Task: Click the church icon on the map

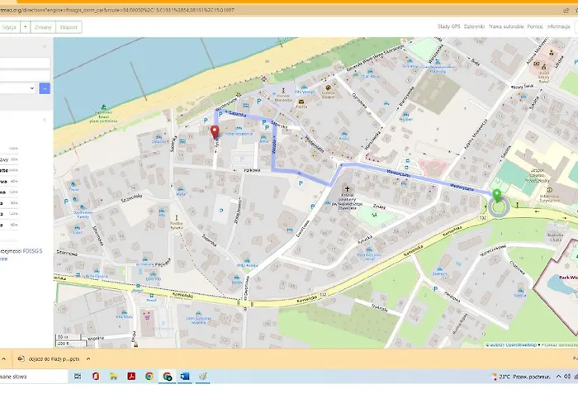Action: (347, 189)
